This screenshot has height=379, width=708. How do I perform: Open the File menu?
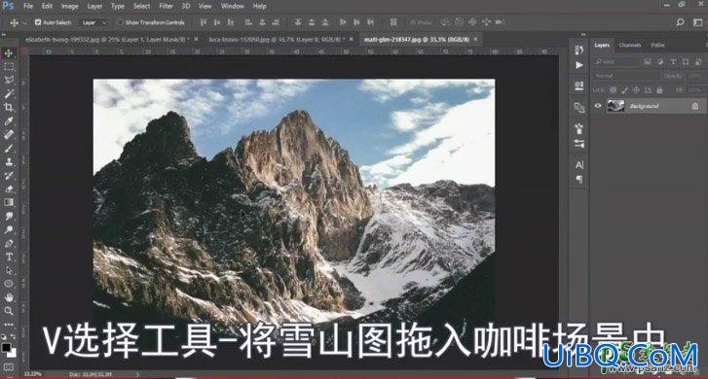[x=28, y=6]
